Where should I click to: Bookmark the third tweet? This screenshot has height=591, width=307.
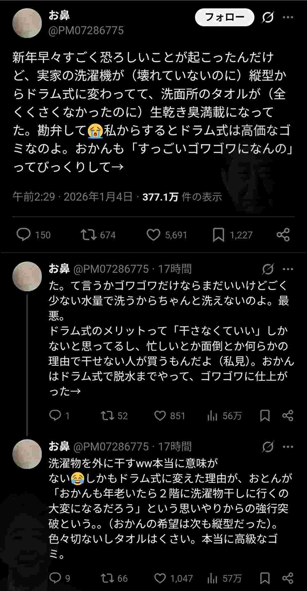coord(265,578)
